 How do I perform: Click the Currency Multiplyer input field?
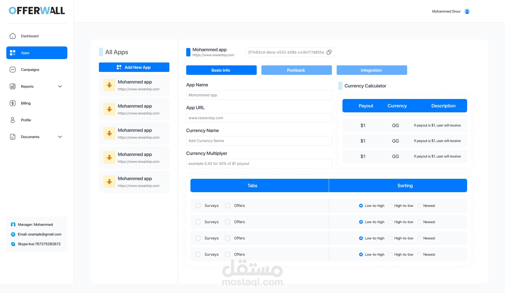pyautogui.click(x=259, y=164)
